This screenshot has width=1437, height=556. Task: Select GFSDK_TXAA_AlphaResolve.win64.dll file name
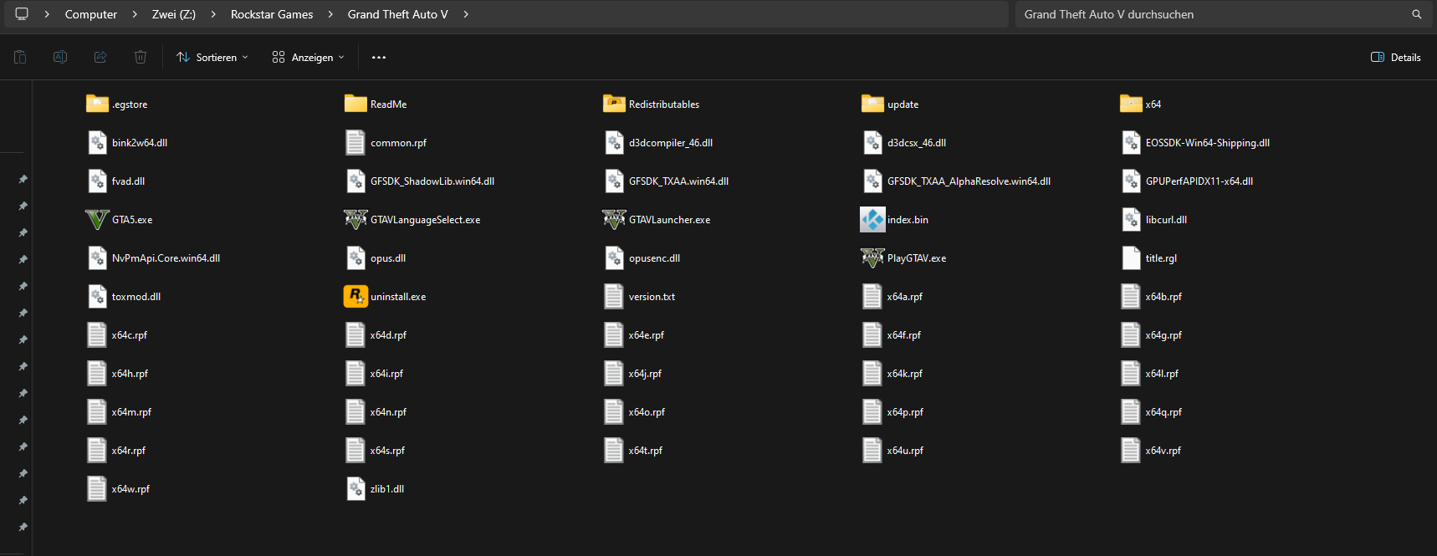point(969,181)
